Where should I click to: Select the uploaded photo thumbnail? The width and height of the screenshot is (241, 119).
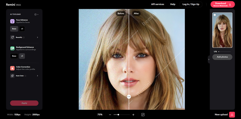click(222, 30)
